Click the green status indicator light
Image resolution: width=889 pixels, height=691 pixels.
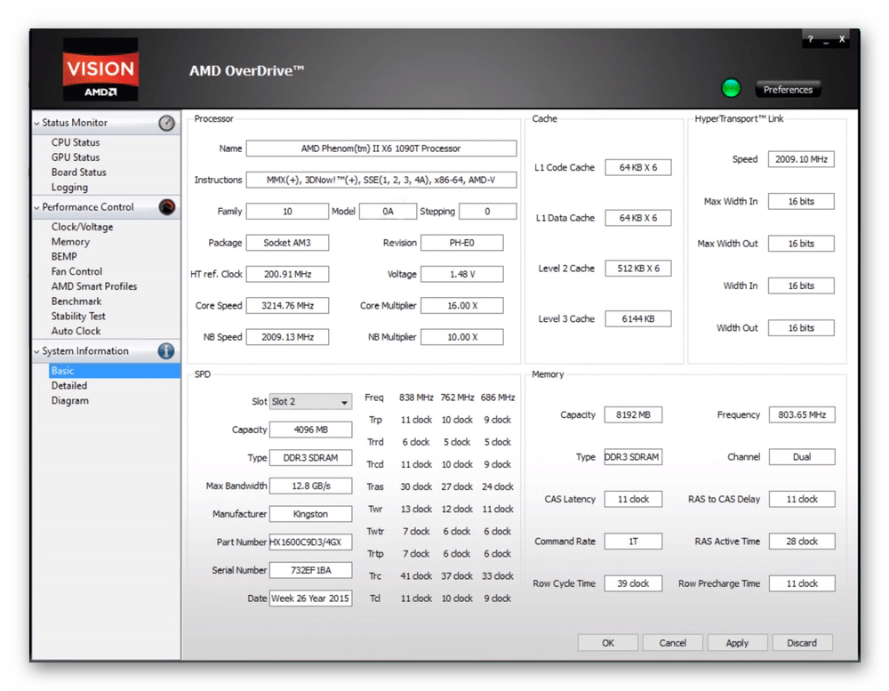pyautogui.click(x=731, y=88)
